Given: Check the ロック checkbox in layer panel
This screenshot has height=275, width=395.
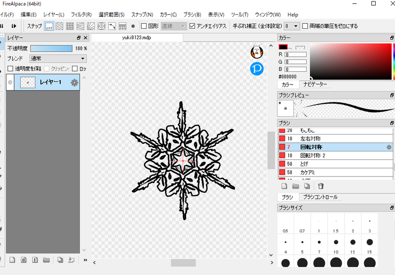Looking at the screenshot, I should 75,69.
